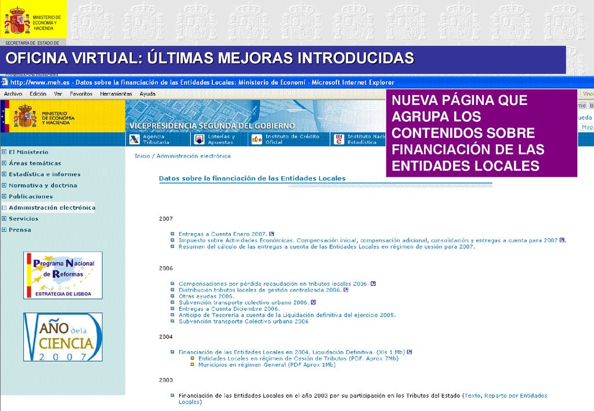
Task: Click bullet icon beside Entregas a Cuenta Diciembre 2006
Action: pos(172,309)
